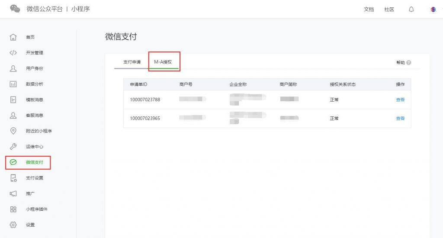Screen dimensions: 443x238
Task: Click the 小程序 text in the header
Action: [80, 9]
